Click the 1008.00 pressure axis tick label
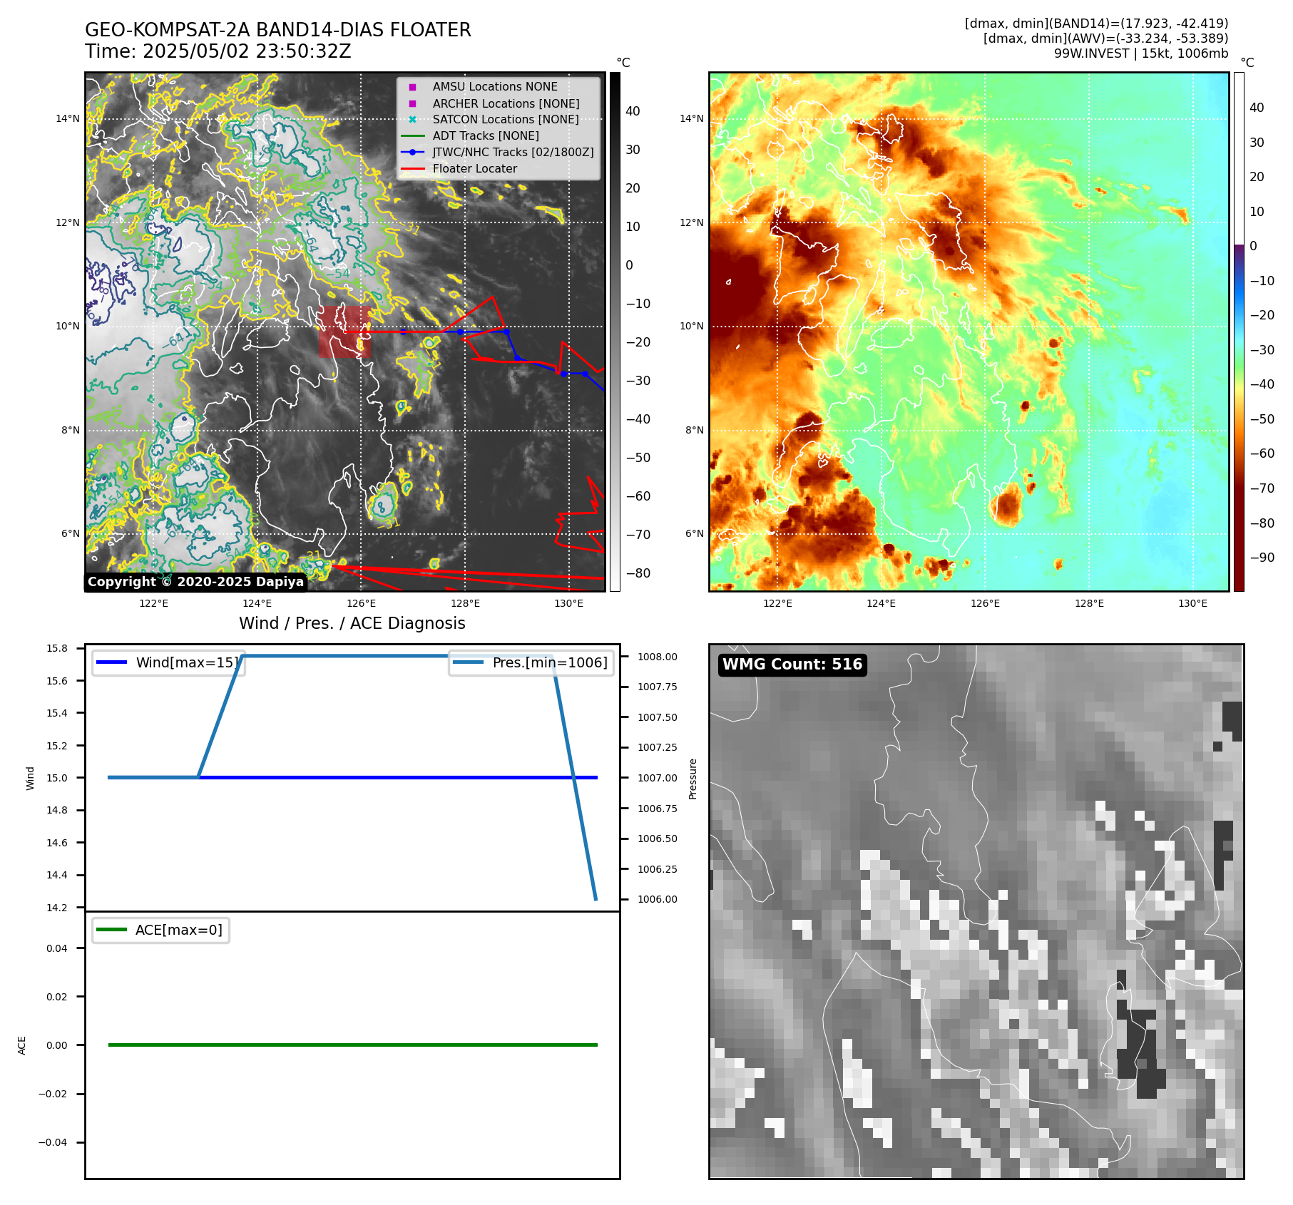This screenshot has height=1205, width=1293. point(658,657)
